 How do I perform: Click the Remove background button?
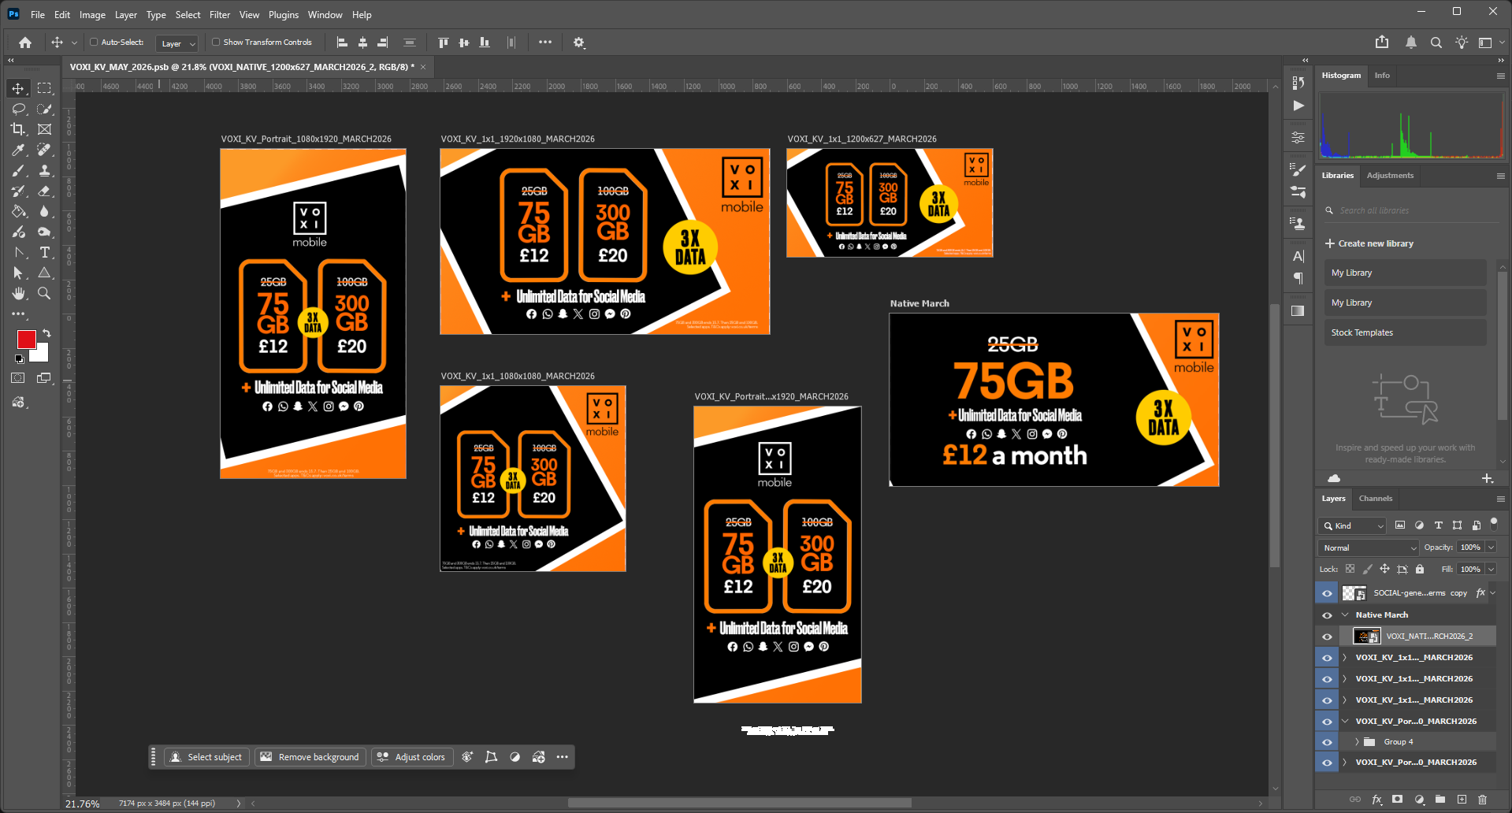click(x=310, y=757)
